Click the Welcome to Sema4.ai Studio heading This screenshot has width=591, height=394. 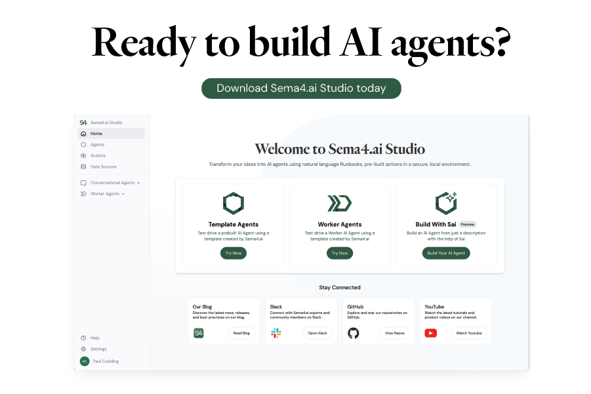340,149
